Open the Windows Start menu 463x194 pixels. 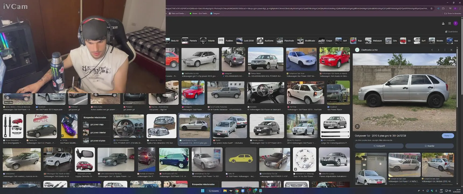click(x=202, y=191)
